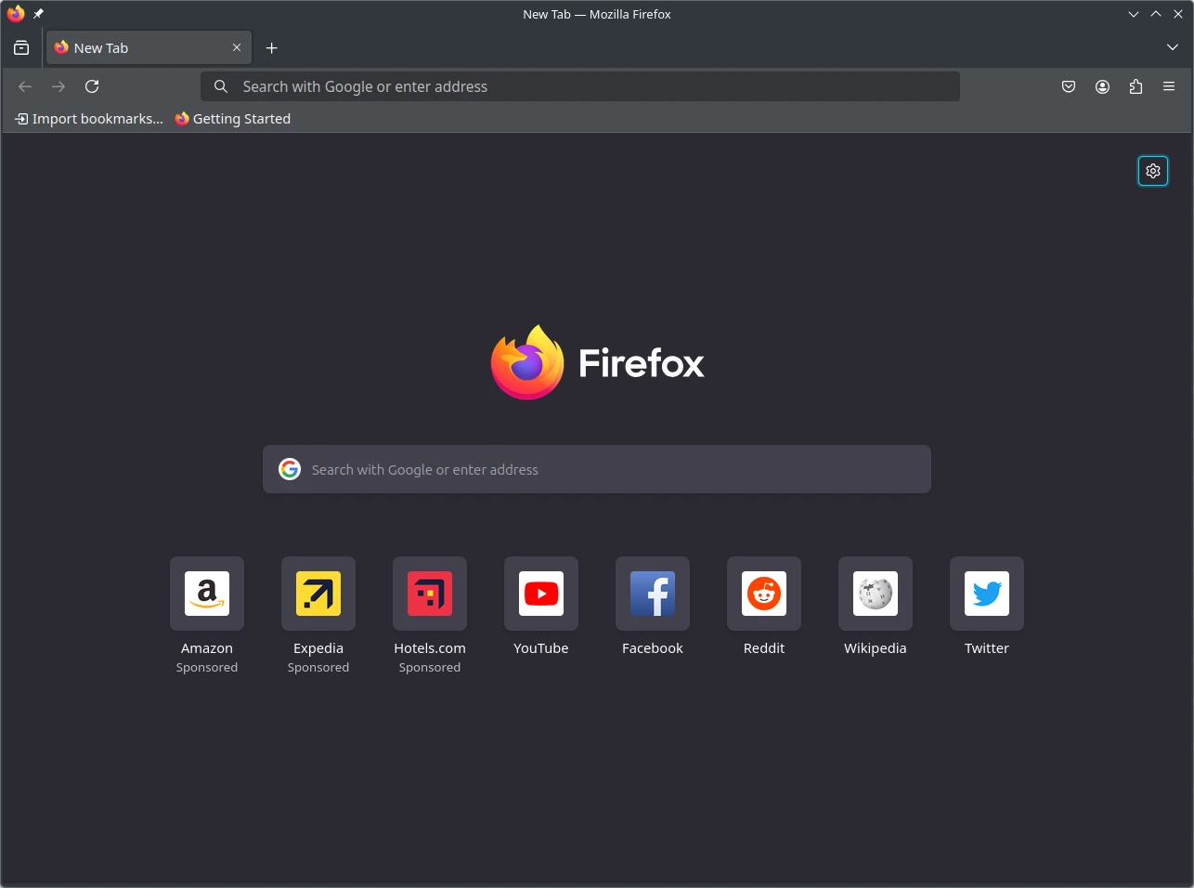The width and height of the screenshot is (1194, 888).
Task: Click the Google G icon in search box
Action: tap(290, 469)
